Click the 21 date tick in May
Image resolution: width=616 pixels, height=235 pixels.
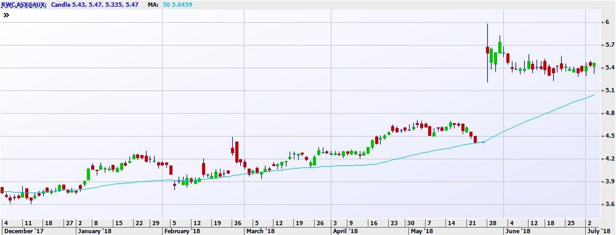point(472,223)
